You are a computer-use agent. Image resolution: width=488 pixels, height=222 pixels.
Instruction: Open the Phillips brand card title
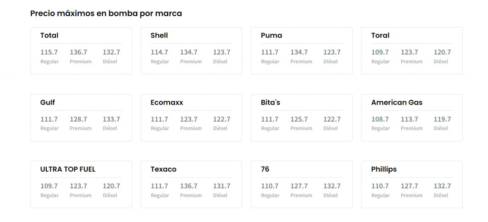(384, 169)
